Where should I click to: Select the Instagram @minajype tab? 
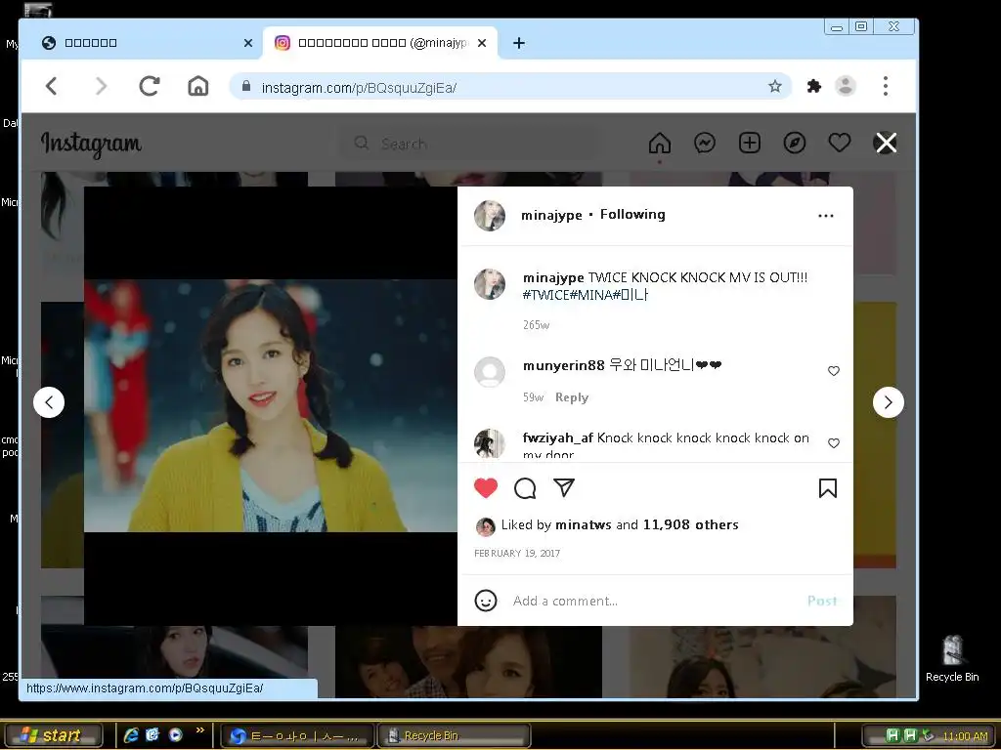(380, 43)
